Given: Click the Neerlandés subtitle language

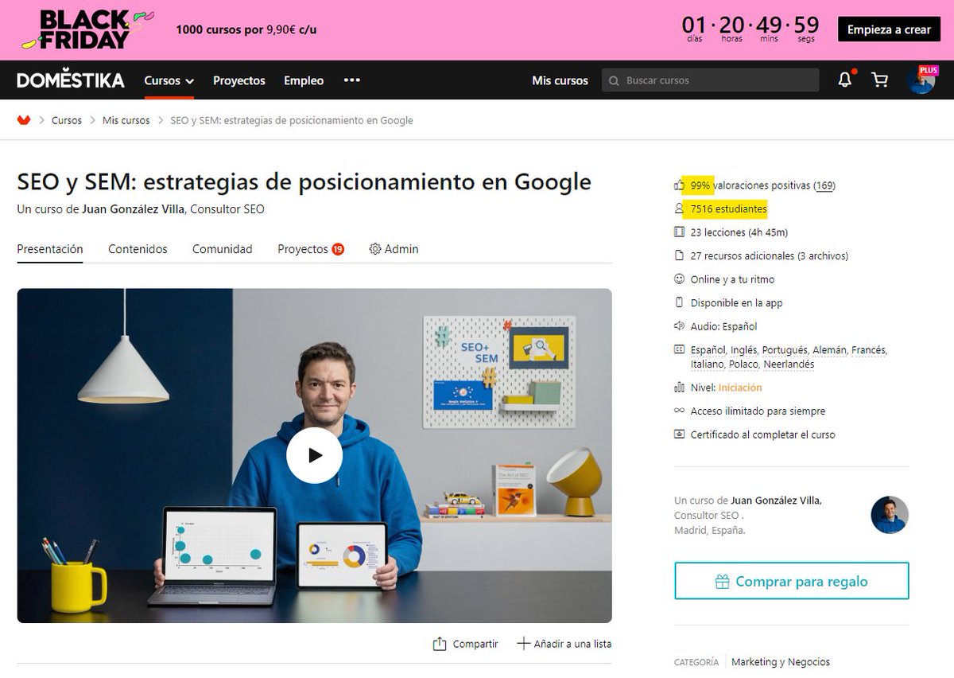Looking at the screenshot, I should click(x=789, y=364).
